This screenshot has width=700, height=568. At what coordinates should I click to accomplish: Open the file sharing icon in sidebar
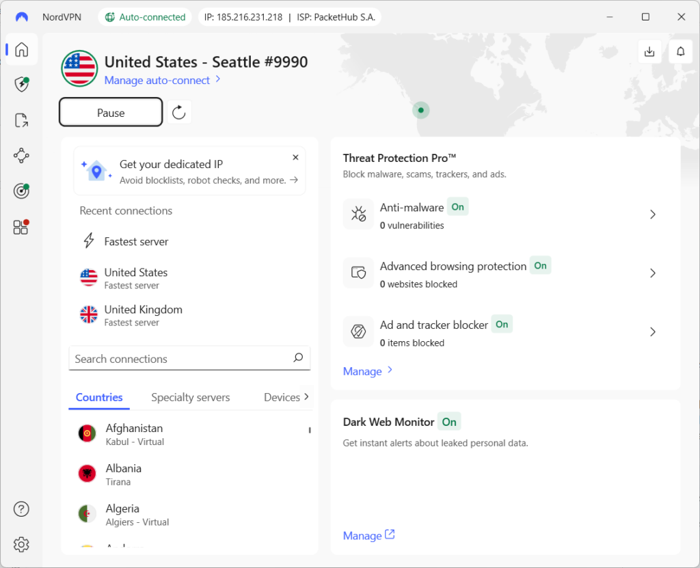coord(21,120)
